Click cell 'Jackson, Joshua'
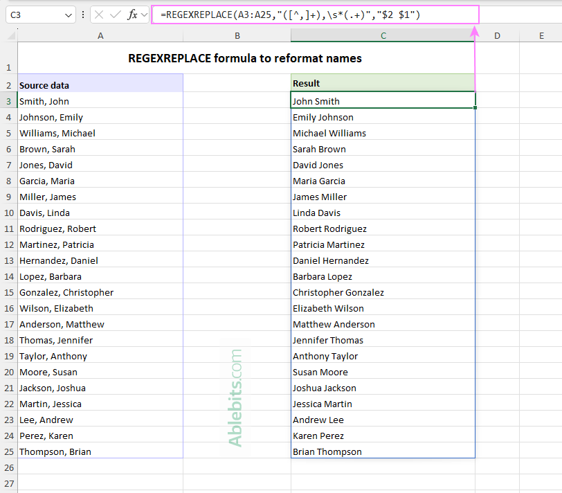Image resolution: width=562 pixels, height=493 pixels. [100, 386]
